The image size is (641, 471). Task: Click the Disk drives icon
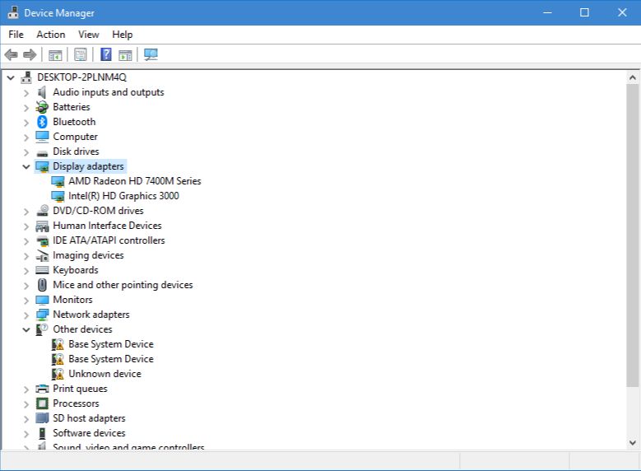(x=42, y=153)
